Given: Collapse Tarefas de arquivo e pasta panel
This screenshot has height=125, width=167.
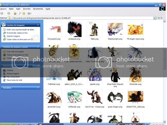Looking at the screenshot, I should [x=38, y=47].
